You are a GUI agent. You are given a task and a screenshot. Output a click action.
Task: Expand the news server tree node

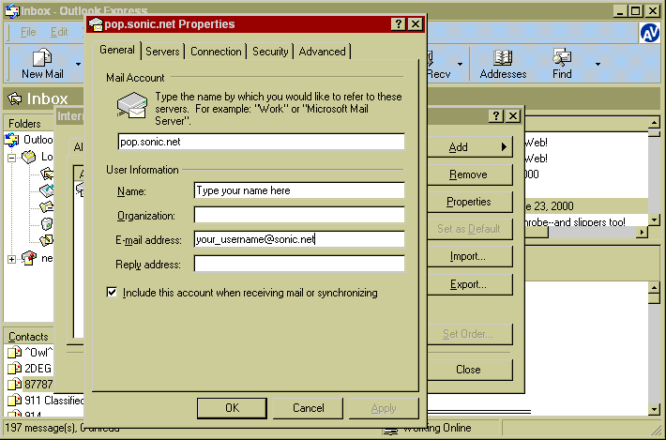coord(11,259)
